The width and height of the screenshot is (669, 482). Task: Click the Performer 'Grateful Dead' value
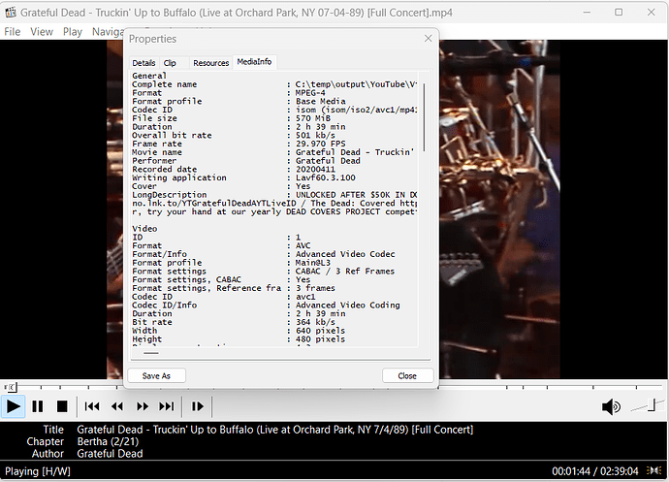[x=328, y=161]
